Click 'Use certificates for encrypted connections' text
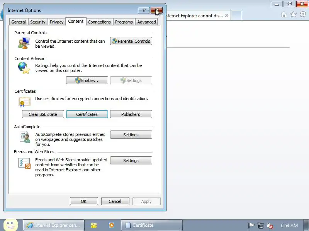 pos(92,99)
